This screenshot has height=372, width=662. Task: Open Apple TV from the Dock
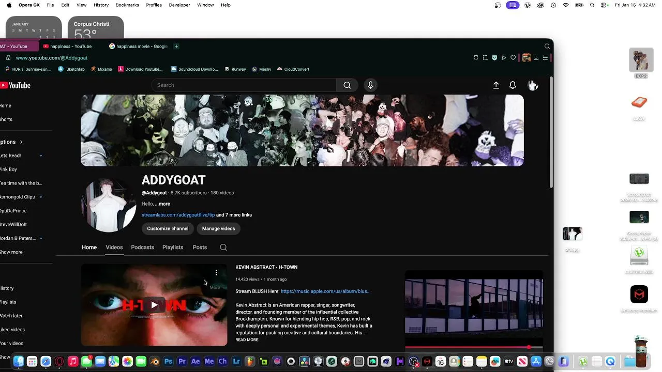click(x=509, y=362)
